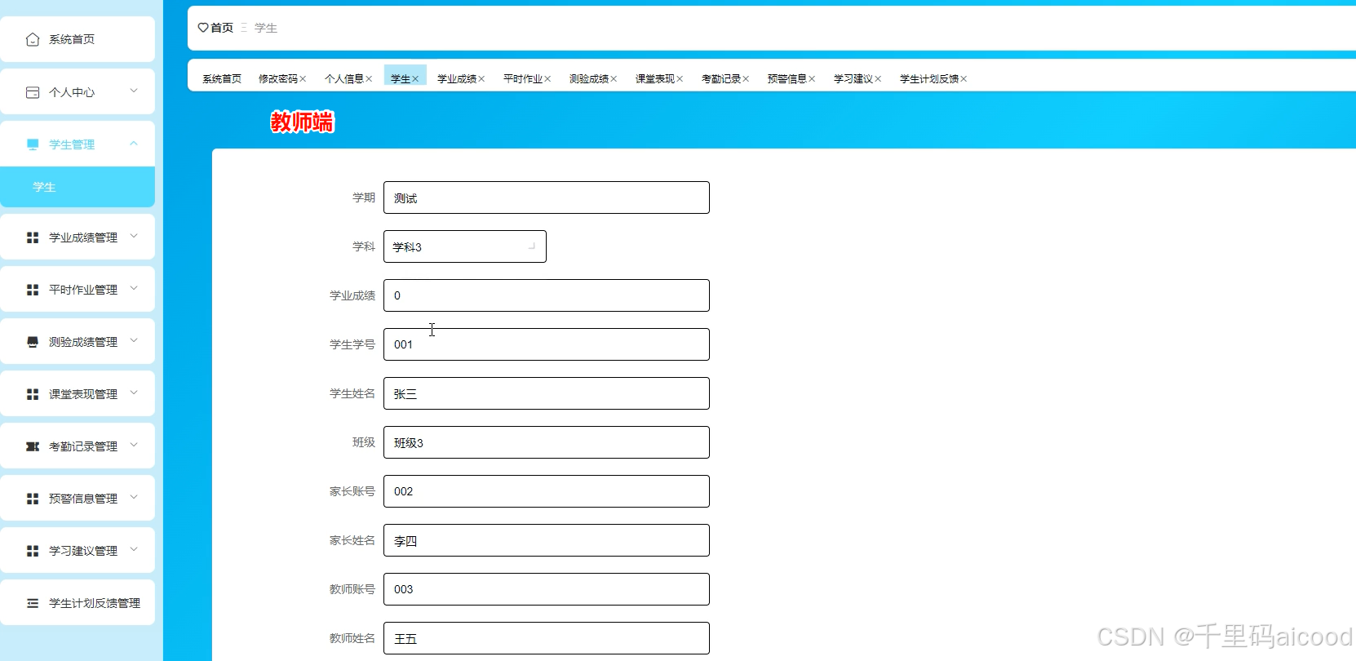Viewport: 1356px width, 661px height.
Task: Switch to the 考勤记录 tab
Action: (721, 79)
